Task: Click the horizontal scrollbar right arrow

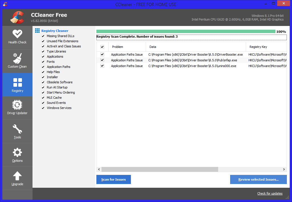Action: point(284,169)
